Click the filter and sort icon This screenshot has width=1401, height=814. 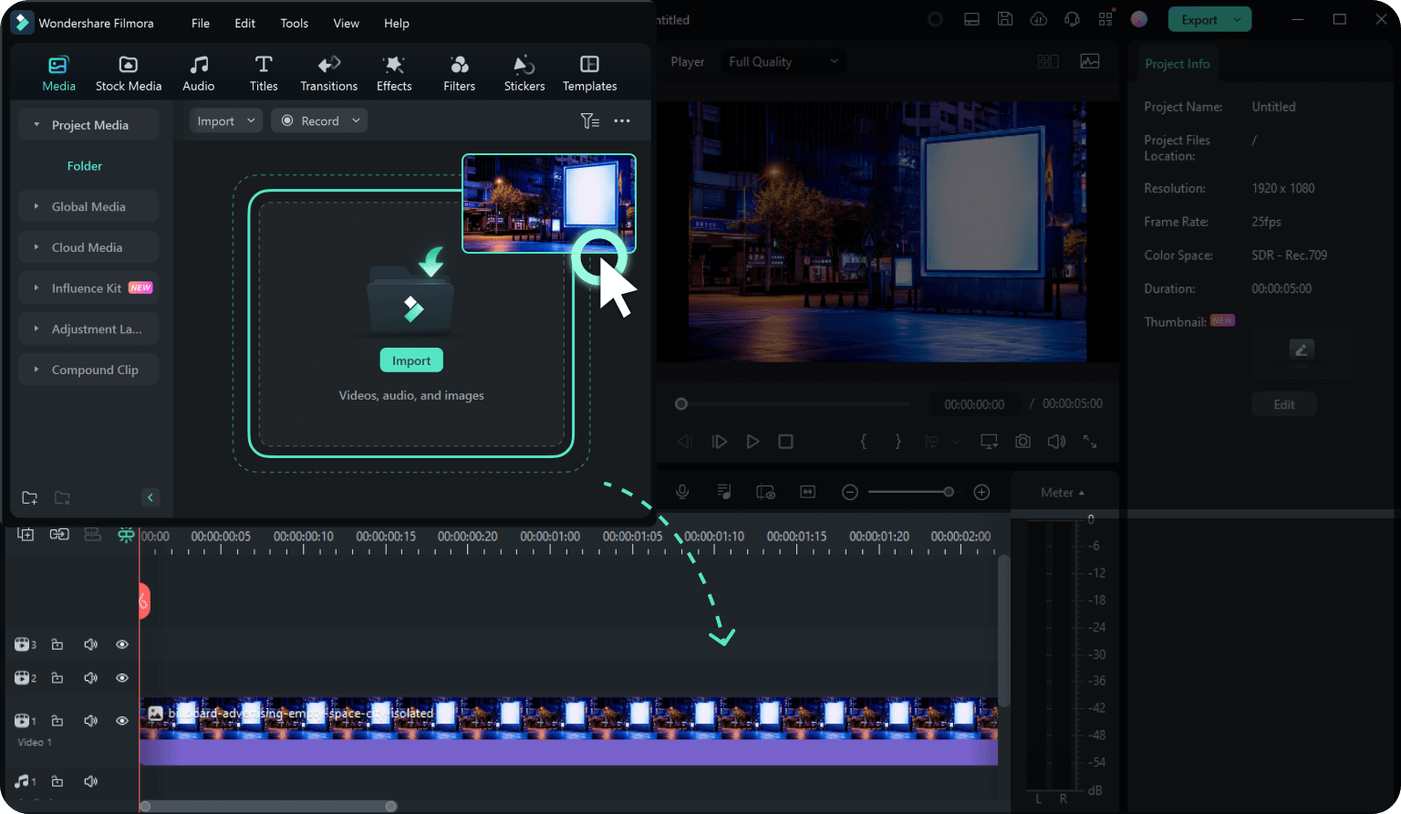point(590,120)
